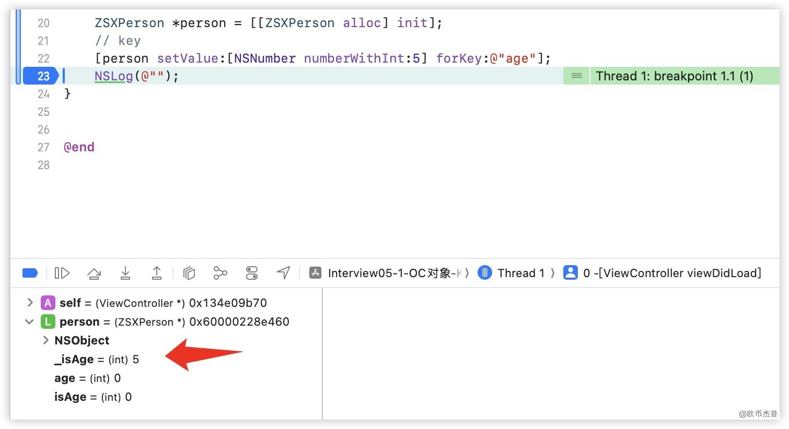The height and width of the screenshot is (429, 789).
Task: Click the Continue program execution button
Action: point(62,273)
